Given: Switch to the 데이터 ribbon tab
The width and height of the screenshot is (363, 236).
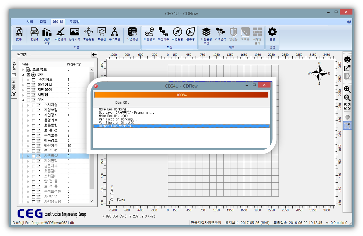Looking at the screenshot, I should (58, 22).
